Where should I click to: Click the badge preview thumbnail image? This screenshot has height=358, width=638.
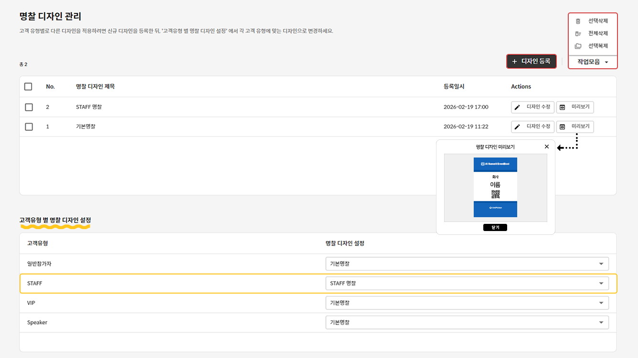pos(495,188)
